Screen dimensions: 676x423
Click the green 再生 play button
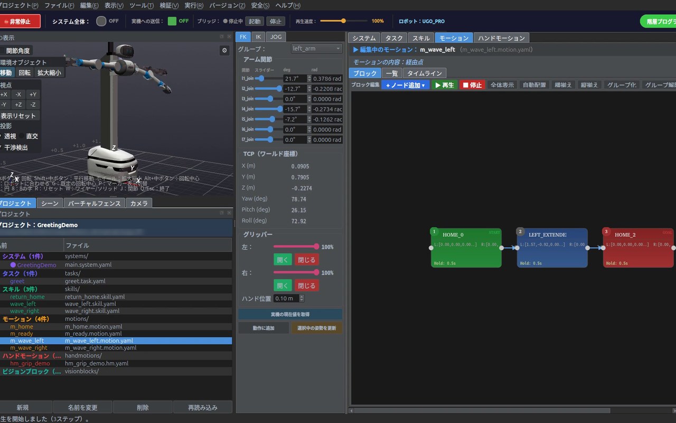[x=445, y=85]
